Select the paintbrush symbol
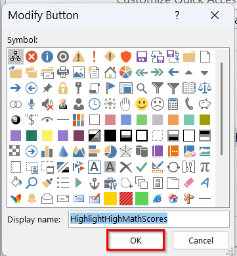 [47, 183]
